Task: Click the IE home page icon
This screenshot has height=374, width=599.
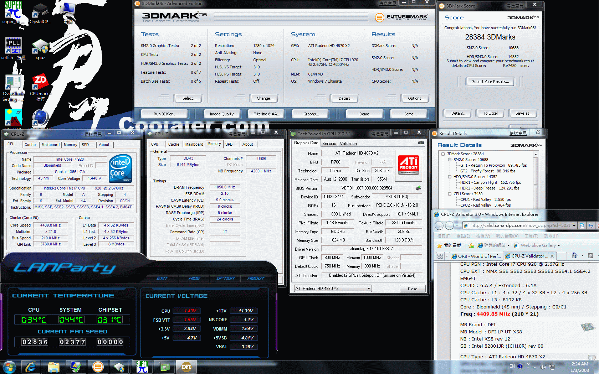Action: click(574, 255)
